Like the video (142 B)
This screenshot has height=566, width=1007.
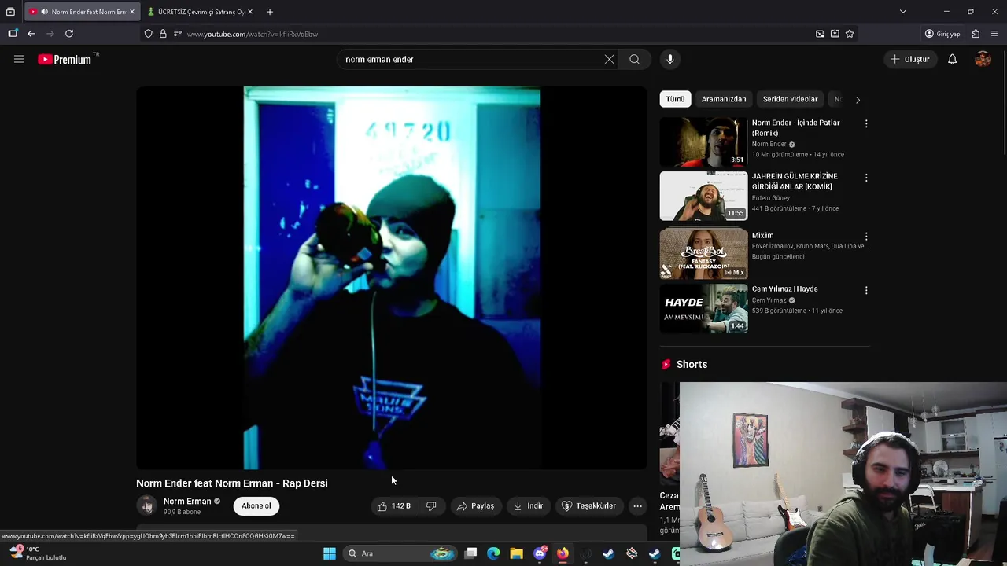tap(393, 506)
